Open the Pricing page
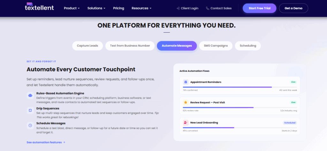 pyautogui.click(x=118, y=8)
